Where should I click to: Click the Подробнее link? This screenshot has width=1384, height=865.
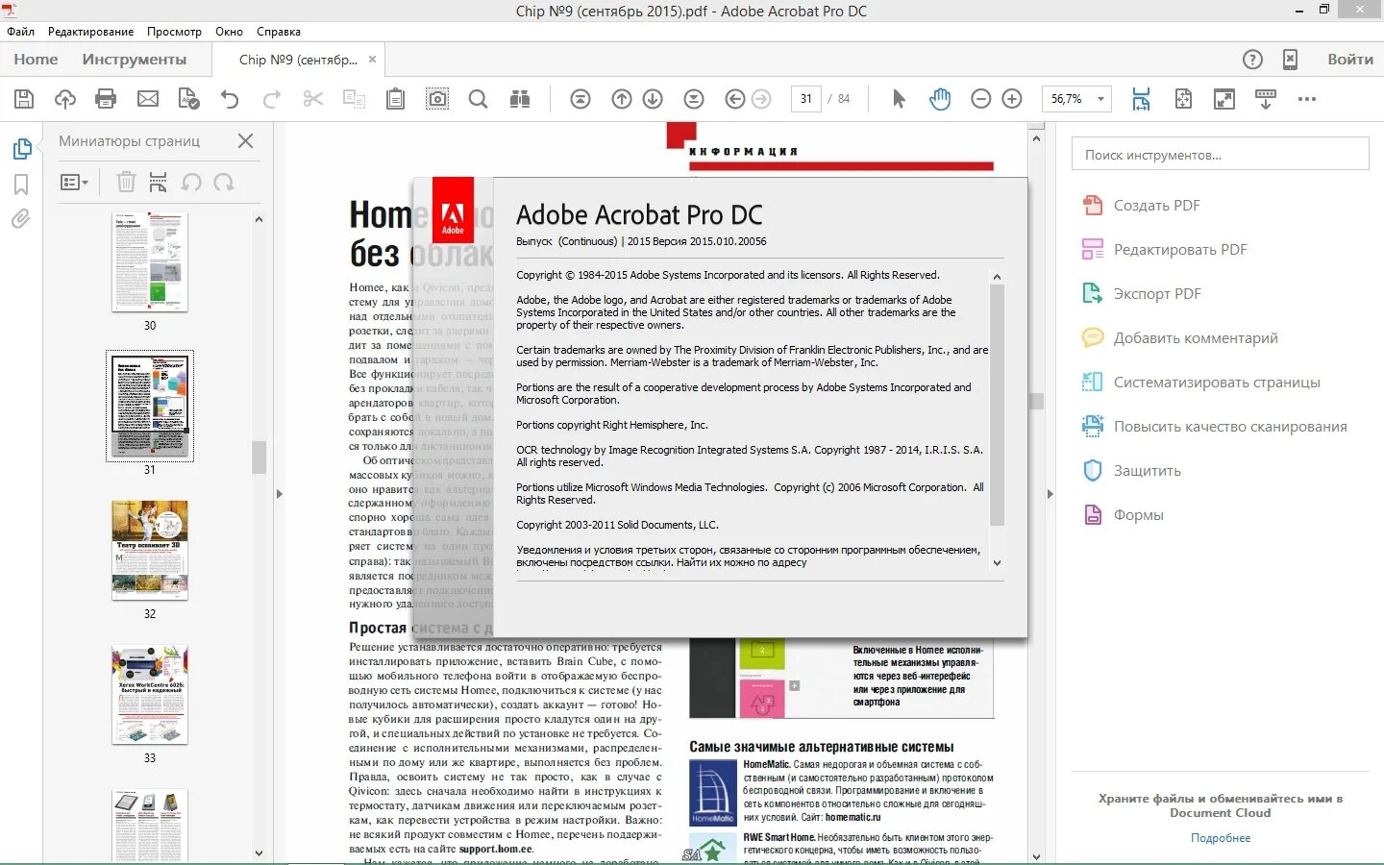coord(1221,838)
